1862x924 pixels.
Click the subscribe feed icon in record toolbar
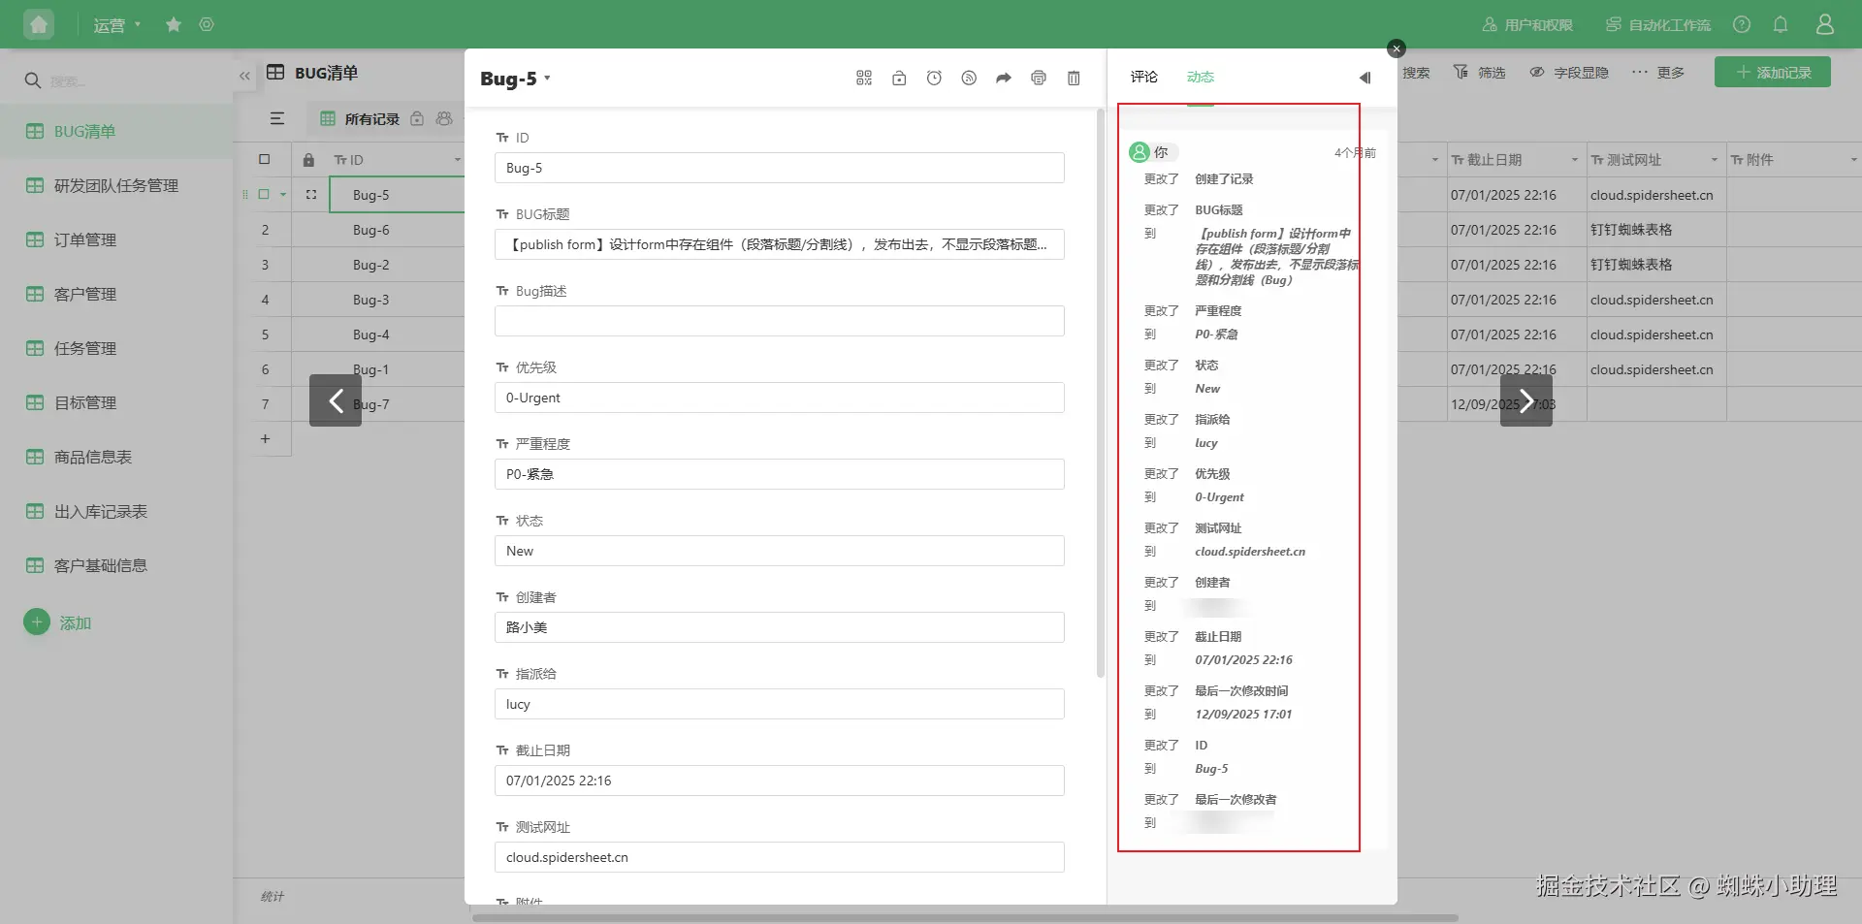pyautogui.click(x=969, y=78)
